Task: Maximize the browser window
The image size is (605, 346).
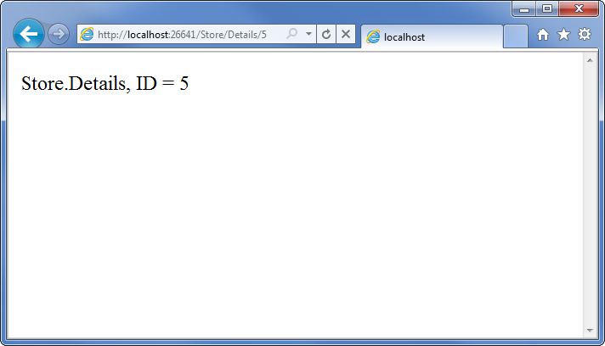Action: click(546, 9)
